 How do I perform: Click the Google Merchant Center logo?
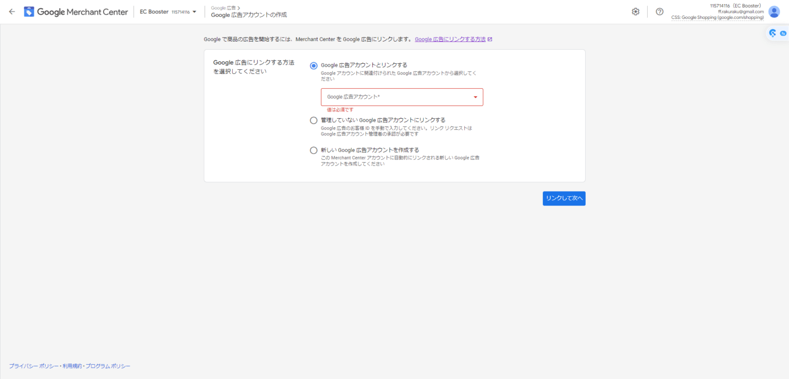click(x=75, y=11)
